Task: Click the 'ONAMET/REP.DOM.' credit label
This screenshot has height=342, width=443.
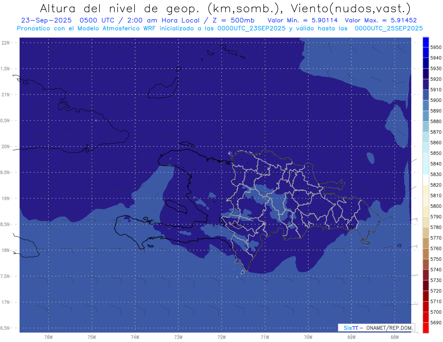Action: [389, 328]
